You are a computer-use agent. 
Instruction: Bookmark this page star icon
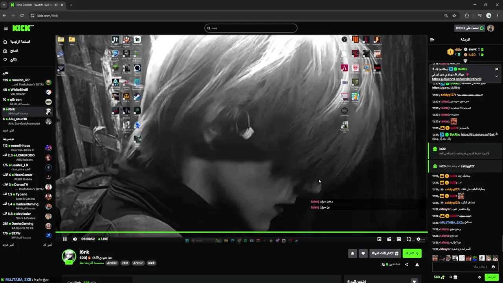(454, 16)
